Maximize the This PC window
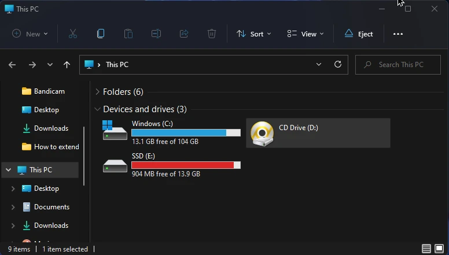The height and width of the screenshot is (255, 449). [408, 9]
